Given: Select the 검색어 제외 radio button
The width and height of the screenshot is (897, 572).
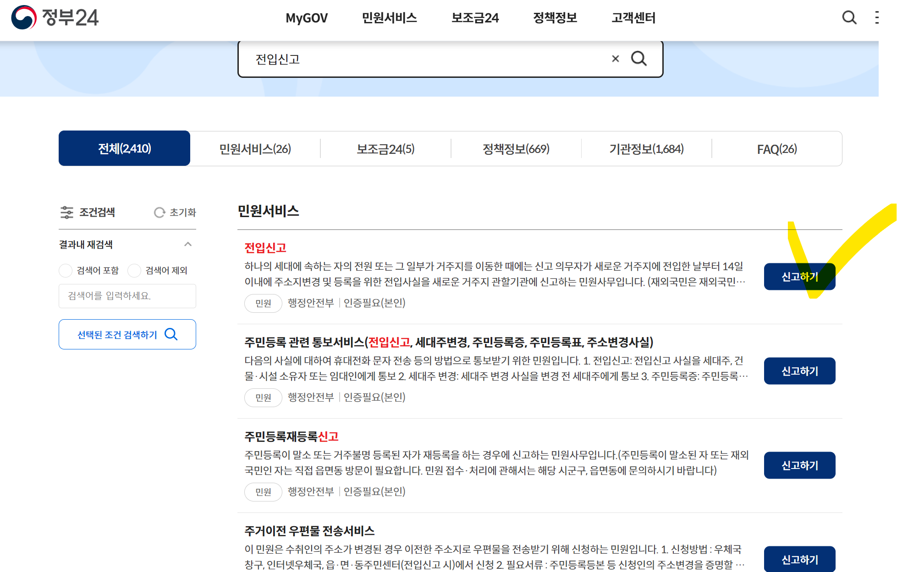Looking at the screenshot, I should 134,271.
